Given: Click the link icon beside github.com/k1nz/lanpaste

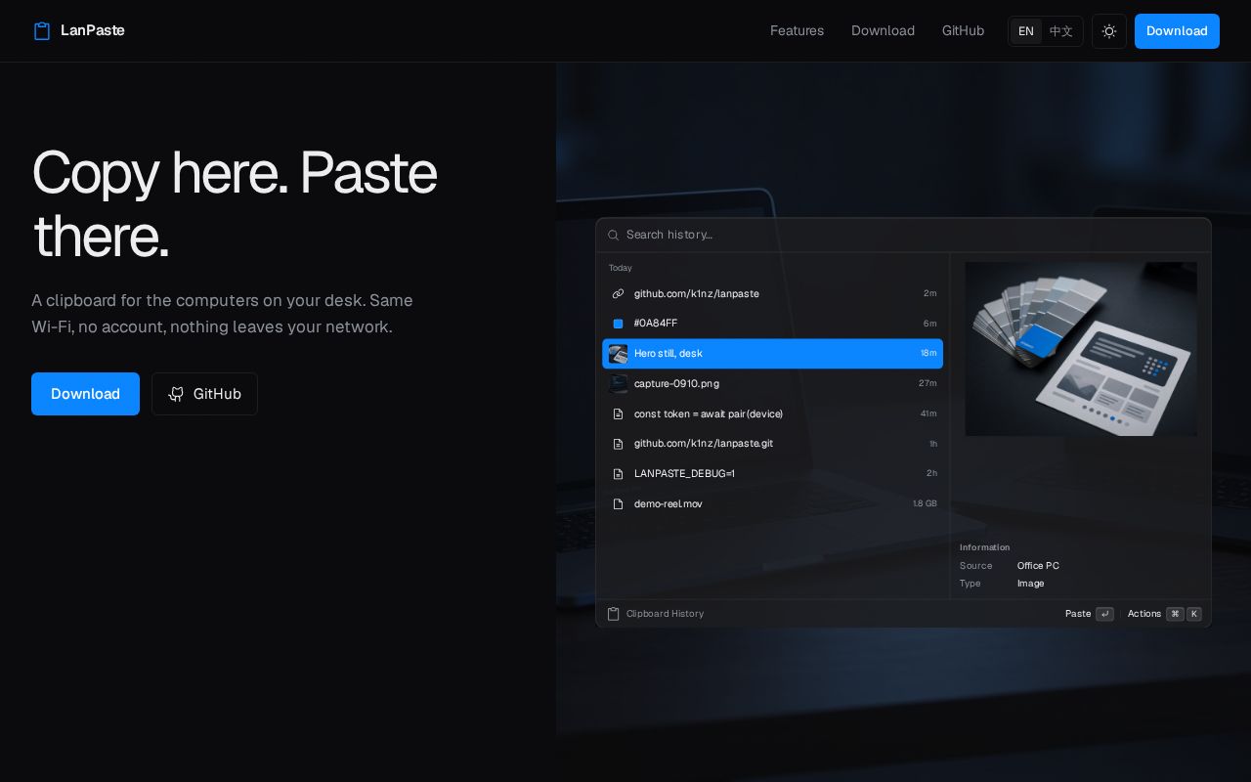Looking at the screenshot, I should (x=618, y=293).
